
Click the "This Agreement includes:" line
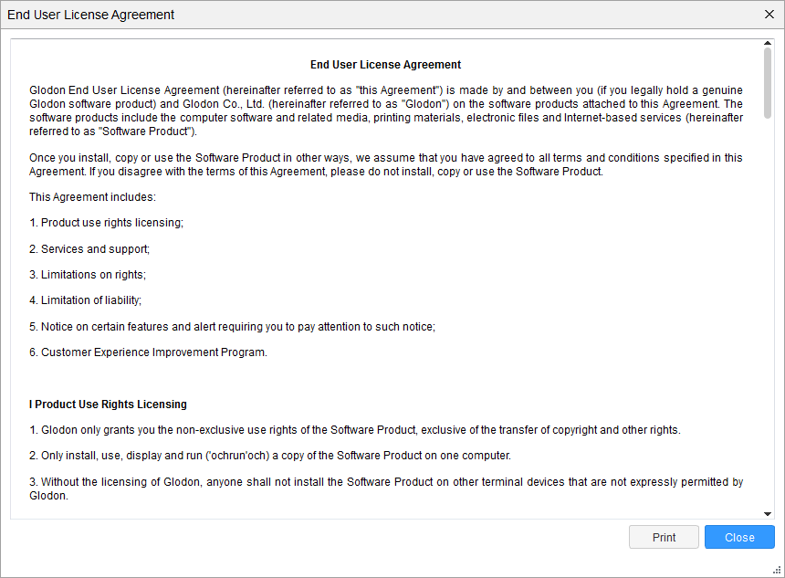(92, 197)
